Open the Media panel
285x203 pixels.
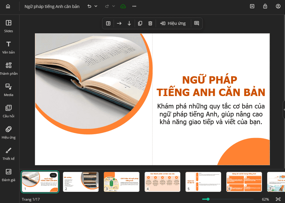(x=9, y=90)
